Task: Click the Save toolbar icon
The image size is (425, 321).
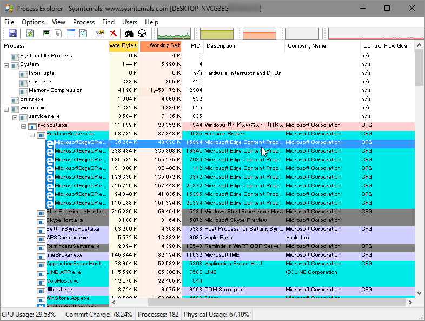Action: [x=12, y=34]
